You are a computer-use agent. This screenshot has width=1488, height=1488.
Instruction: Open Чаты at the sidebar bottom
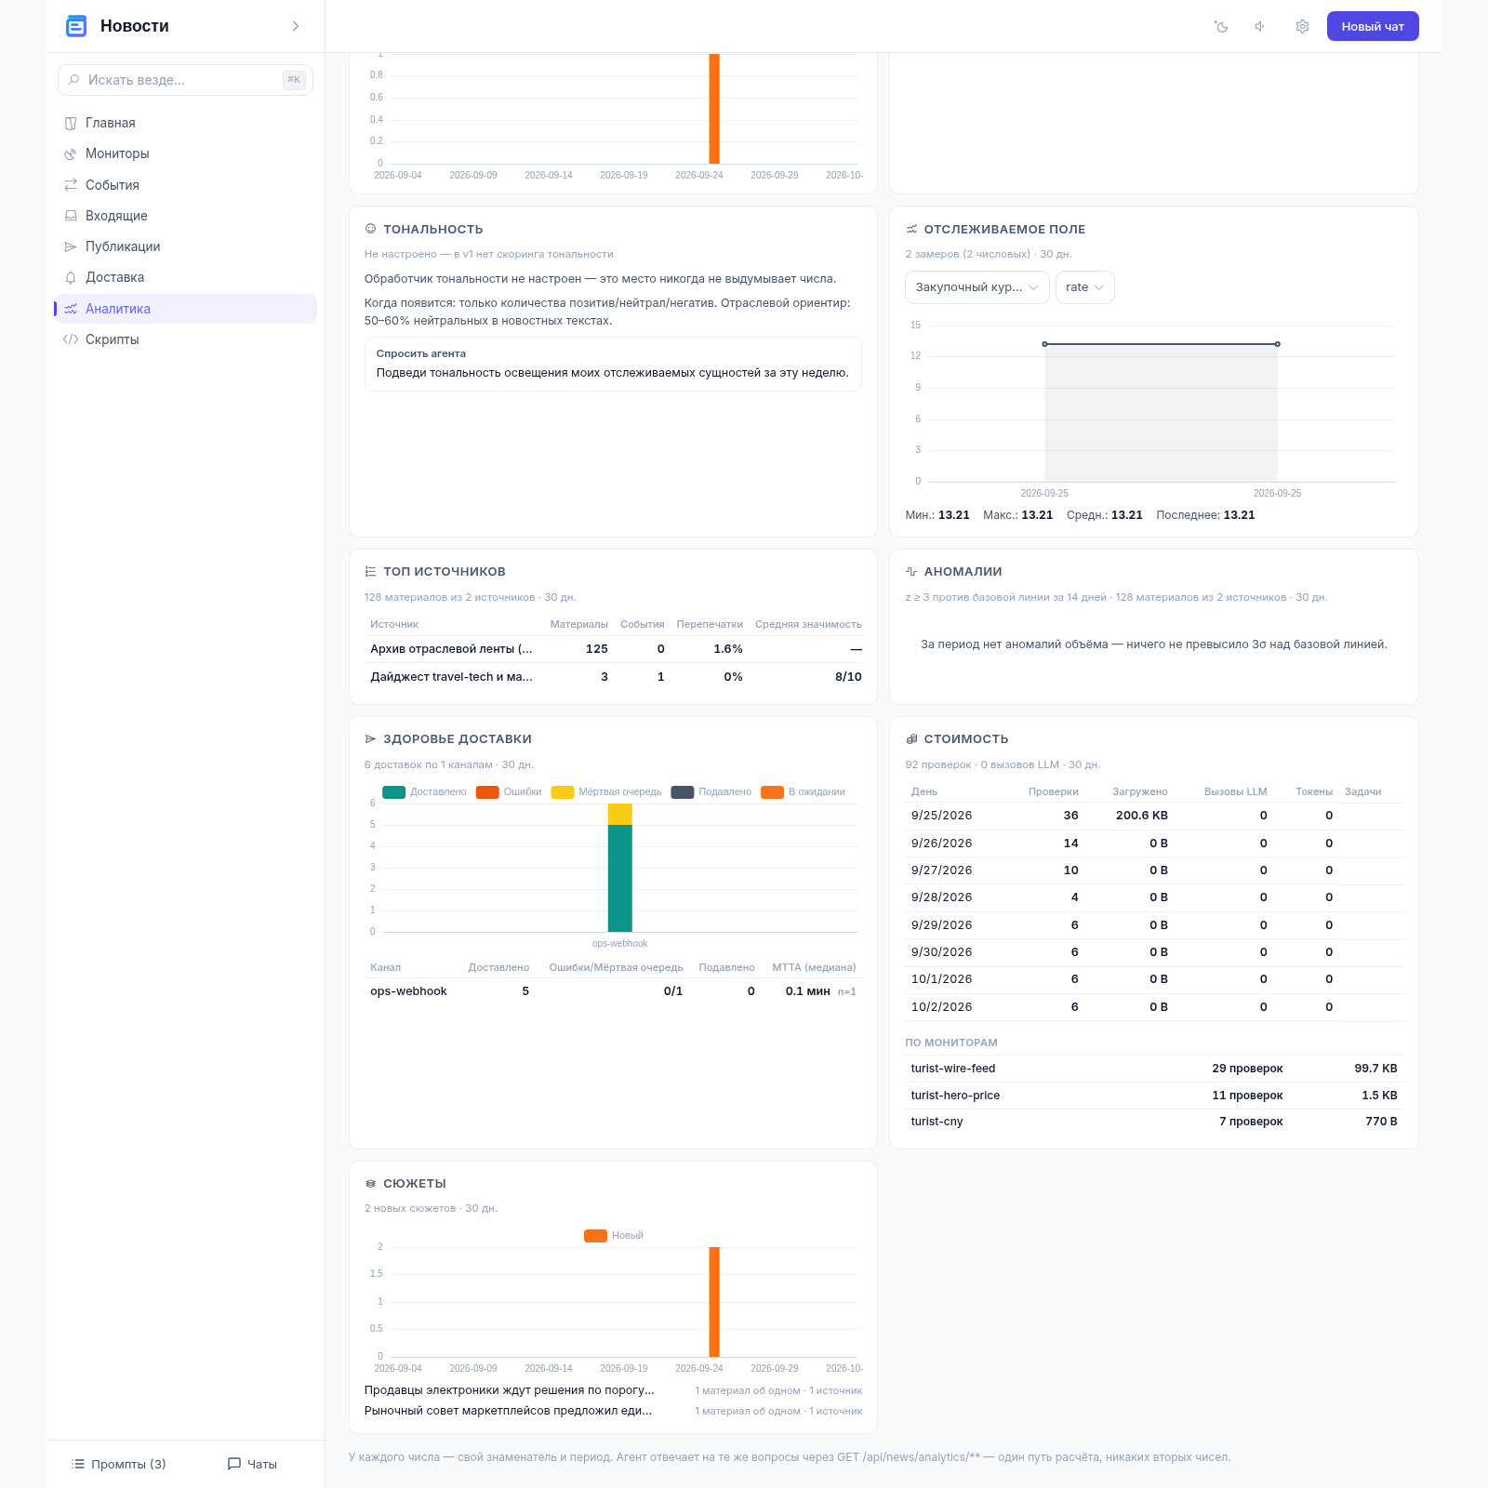[x=252, y=1464]
